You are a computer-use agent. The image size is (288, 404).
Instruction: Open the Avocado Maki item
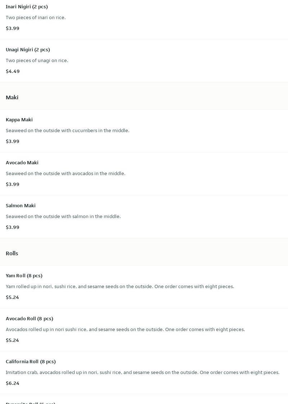pos(22,162)
